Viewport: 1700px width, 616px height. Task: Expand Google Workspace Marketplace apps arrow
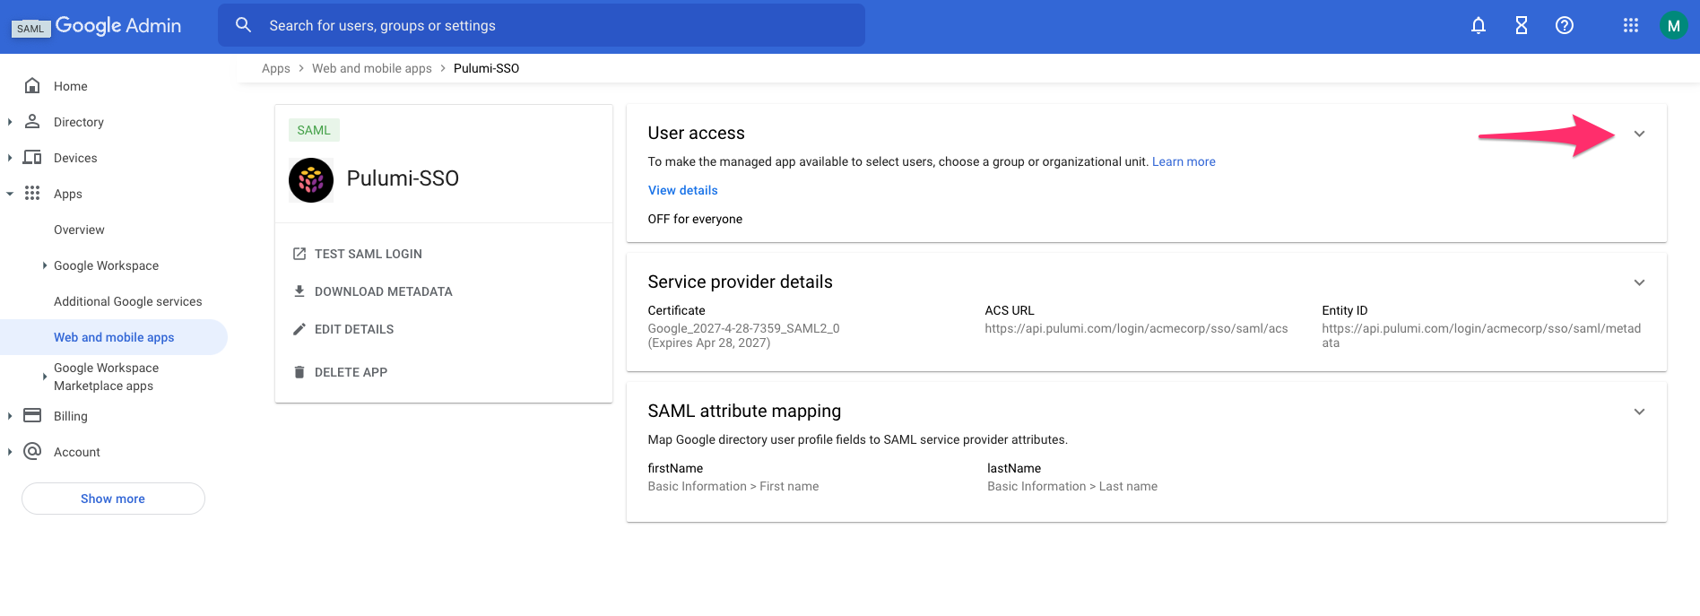click(44, 377)
